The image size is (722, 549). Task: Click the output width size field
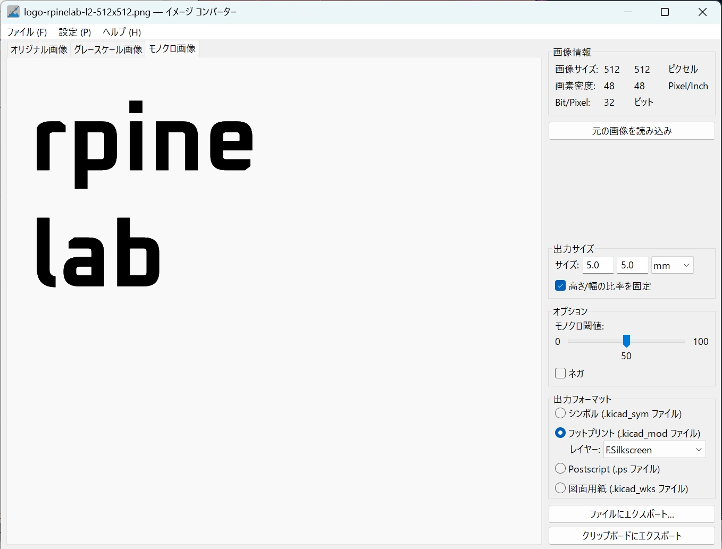(x=598, y=265)
